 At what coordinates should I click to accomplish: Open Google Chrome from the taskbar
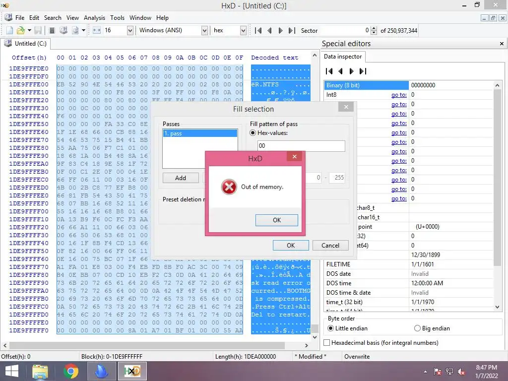pos(71,371)
